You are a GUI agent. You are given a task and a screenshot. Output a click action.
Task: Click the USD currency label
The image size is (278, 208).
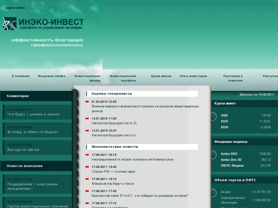pyautogui.click(x=224, y=115)
